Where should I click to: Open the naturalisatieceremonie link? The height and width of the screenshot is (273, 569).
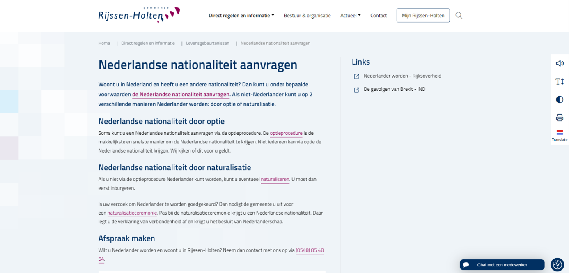(x=132, y=213)
